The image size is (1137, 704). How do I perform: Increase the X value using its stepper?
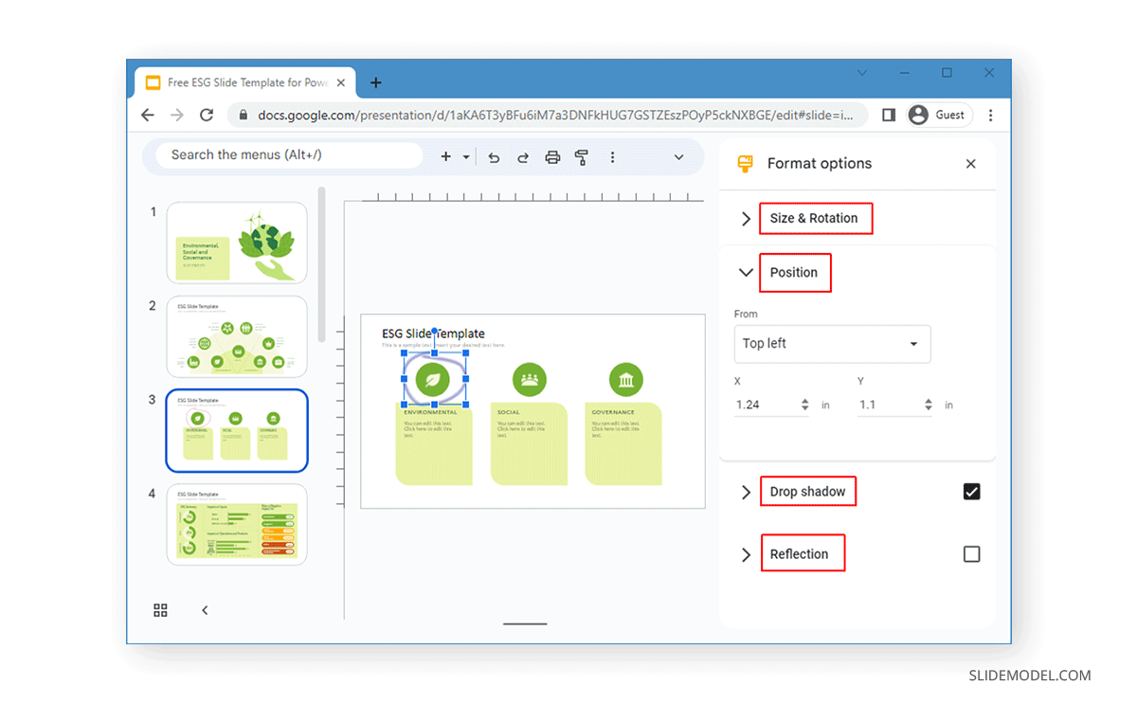804,400
